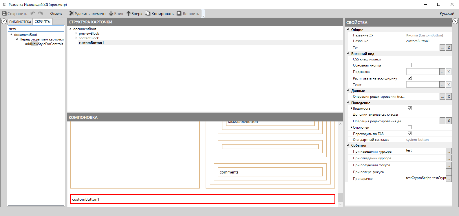Collapse the Поведение section
459x216 pixels.
[x=348, y=103]
